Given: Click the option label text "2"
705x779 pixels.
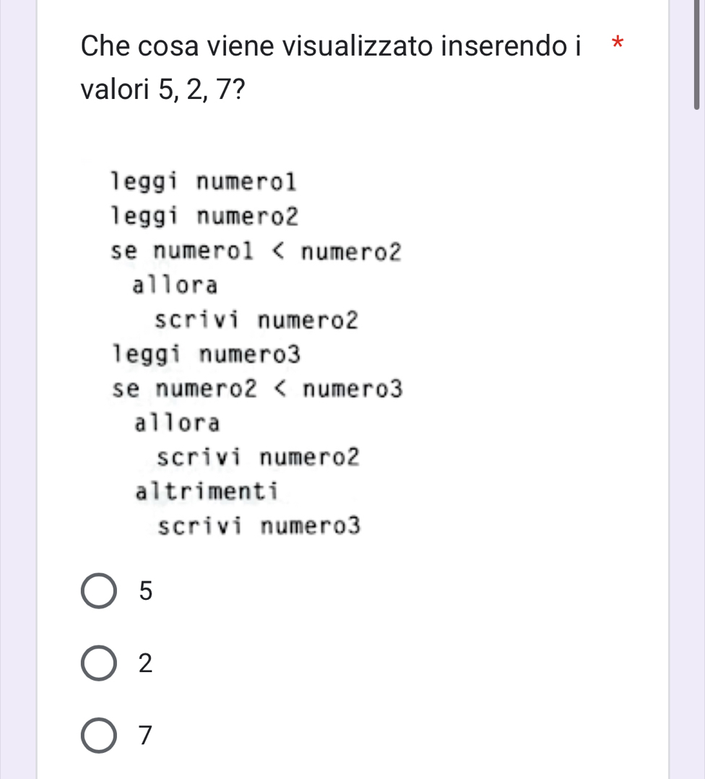Looking at the screenshot, I should pyautogui.click(x=146, y=663).
